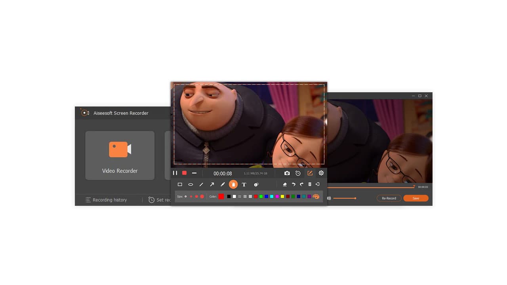Select the smallest brush size option
Screen dimensions: 507x285
click(185, 196)
